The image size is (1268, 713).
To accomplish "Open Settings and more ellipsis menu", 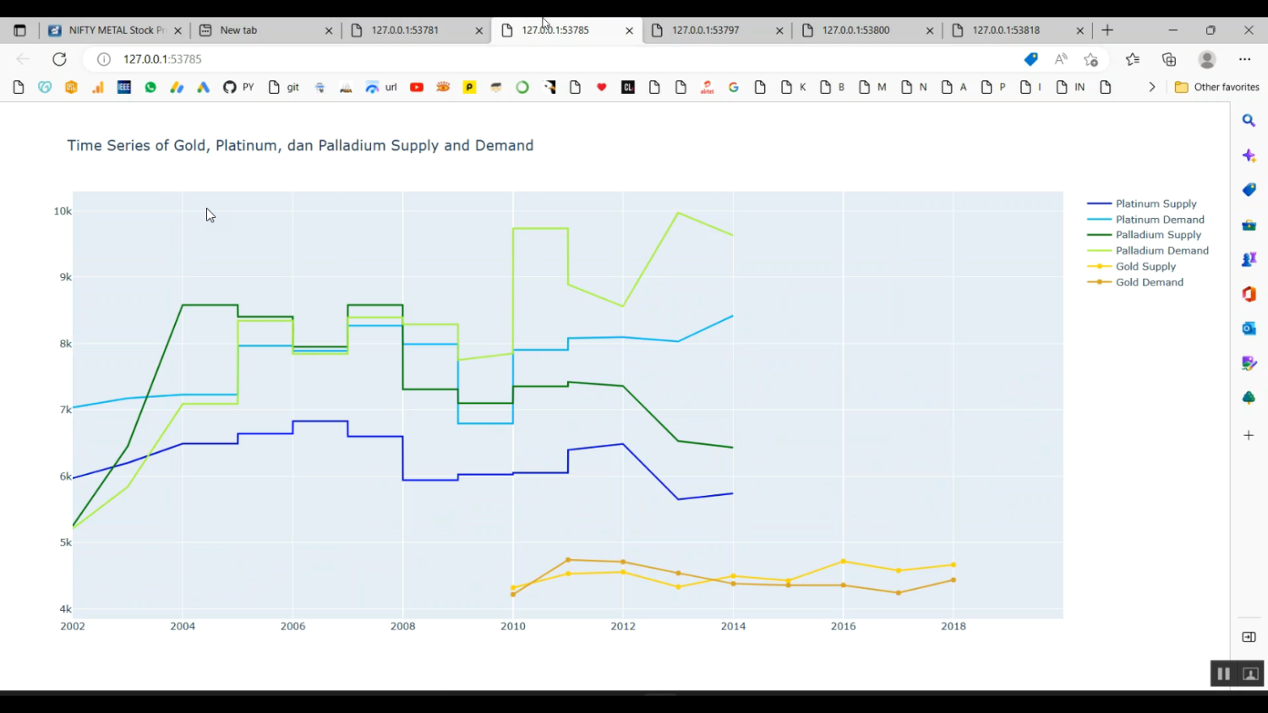I will 1244,59.
